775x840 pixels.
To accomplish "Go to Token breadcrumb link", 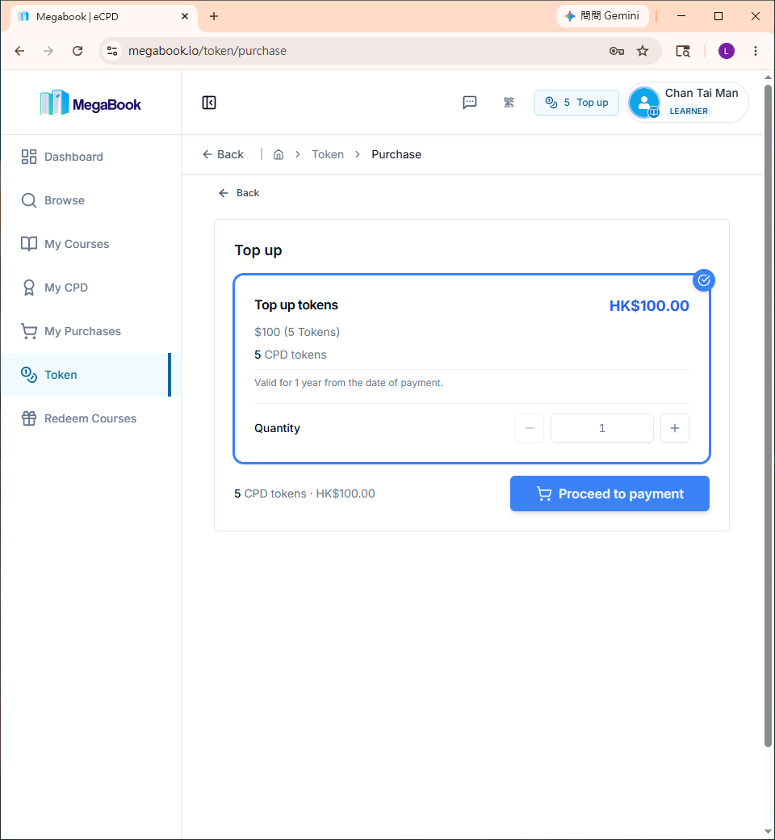I will coord(328,154).
